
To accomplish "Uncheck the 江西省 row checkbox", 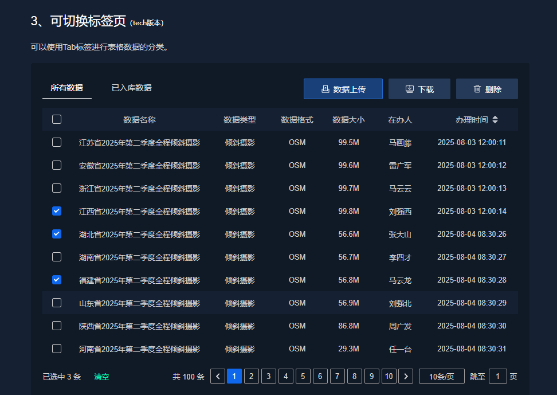I will pyautogui.click(x=57, y=211).
